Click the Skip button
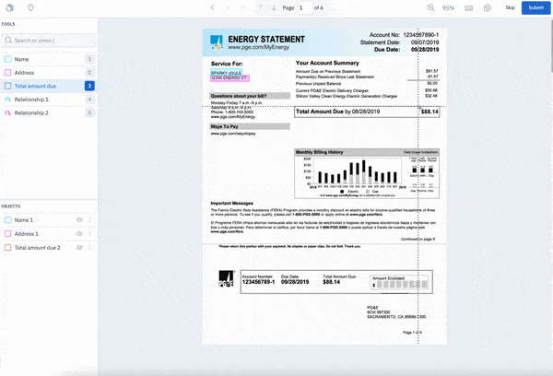This screenshot has height=376, width=553. pos(510,7)
